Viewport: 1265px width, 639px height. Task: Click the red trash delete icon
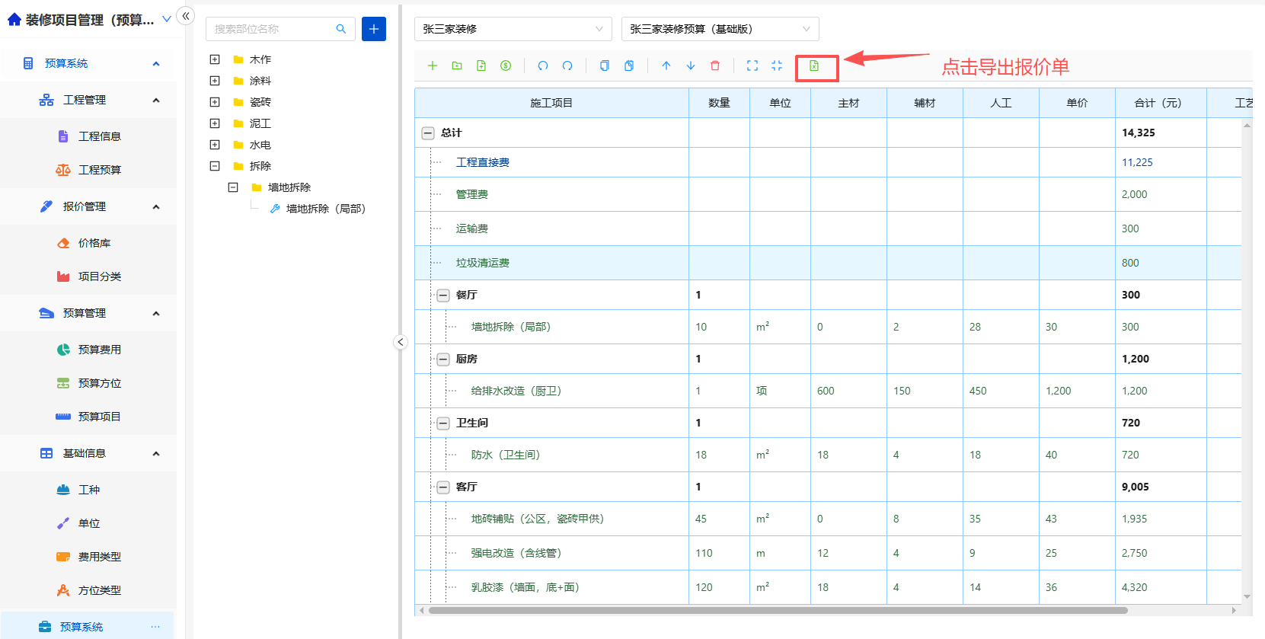(x=715, y=66)
